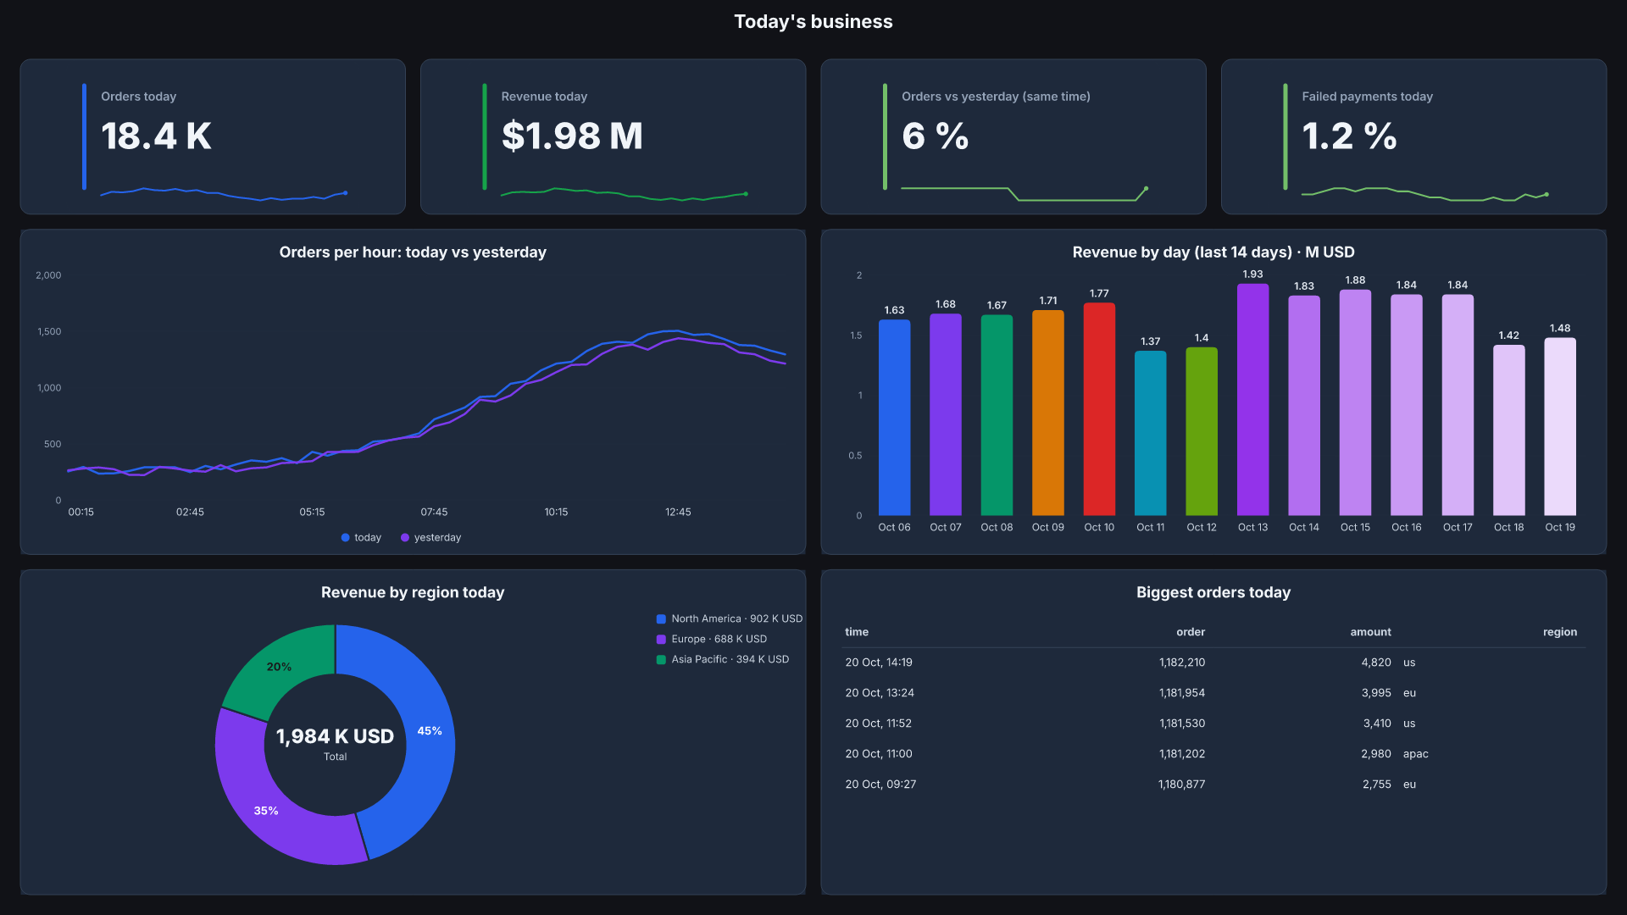The height and width of the screenshot is (915, 1627).
Task: Click the 6 % orders vs yesterday value
Action: pyautogui.click(x=935, y=136)
